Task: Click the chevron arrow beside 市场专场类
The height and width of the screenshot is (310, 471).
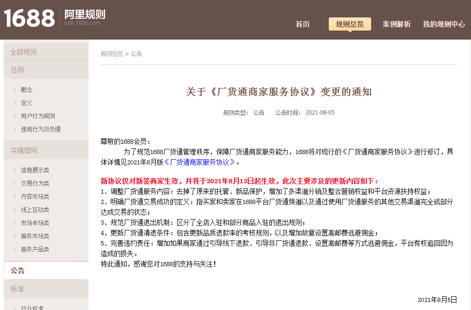Action: [x=15, y=223]
